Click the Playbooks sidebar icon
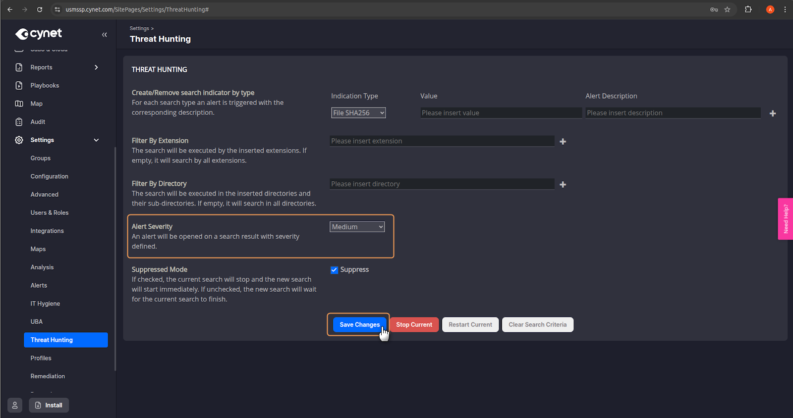 click(x=19, y=86)
